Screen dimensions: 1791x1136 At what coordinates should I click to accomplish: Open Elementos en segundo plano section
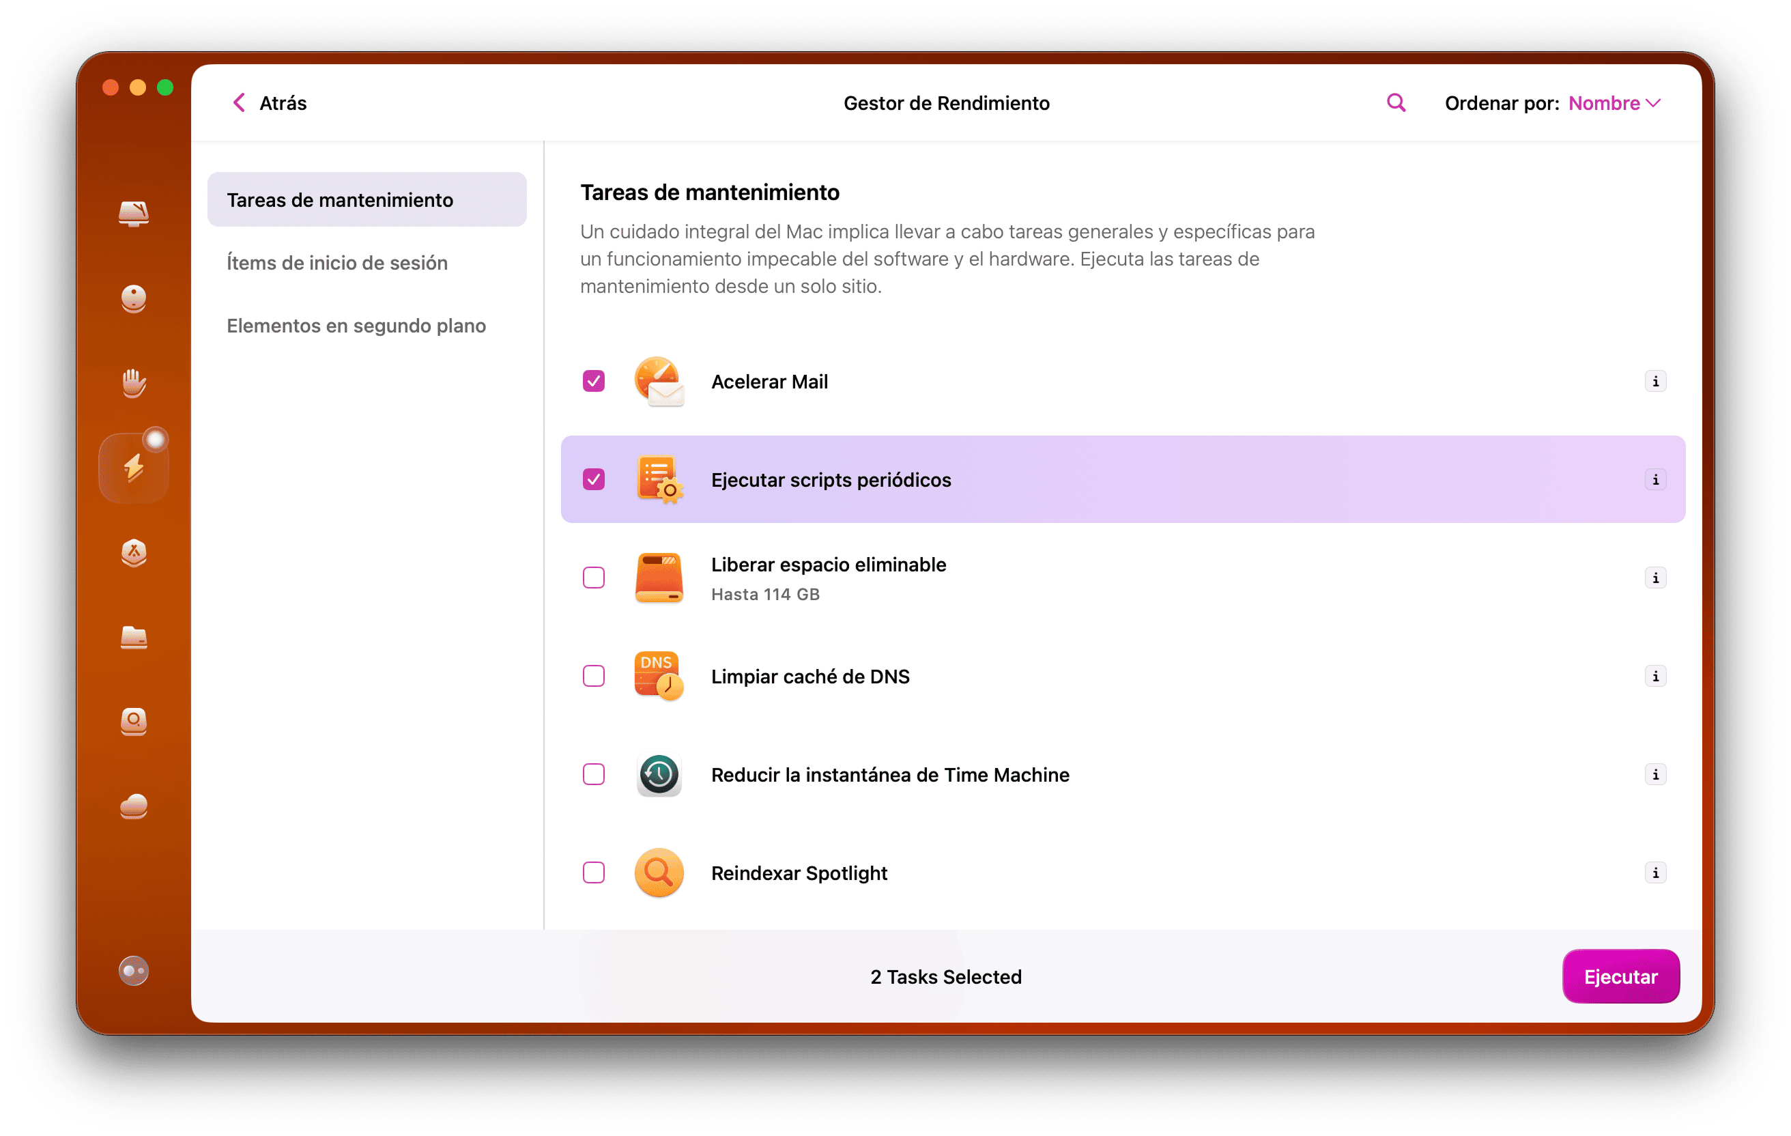356,326
